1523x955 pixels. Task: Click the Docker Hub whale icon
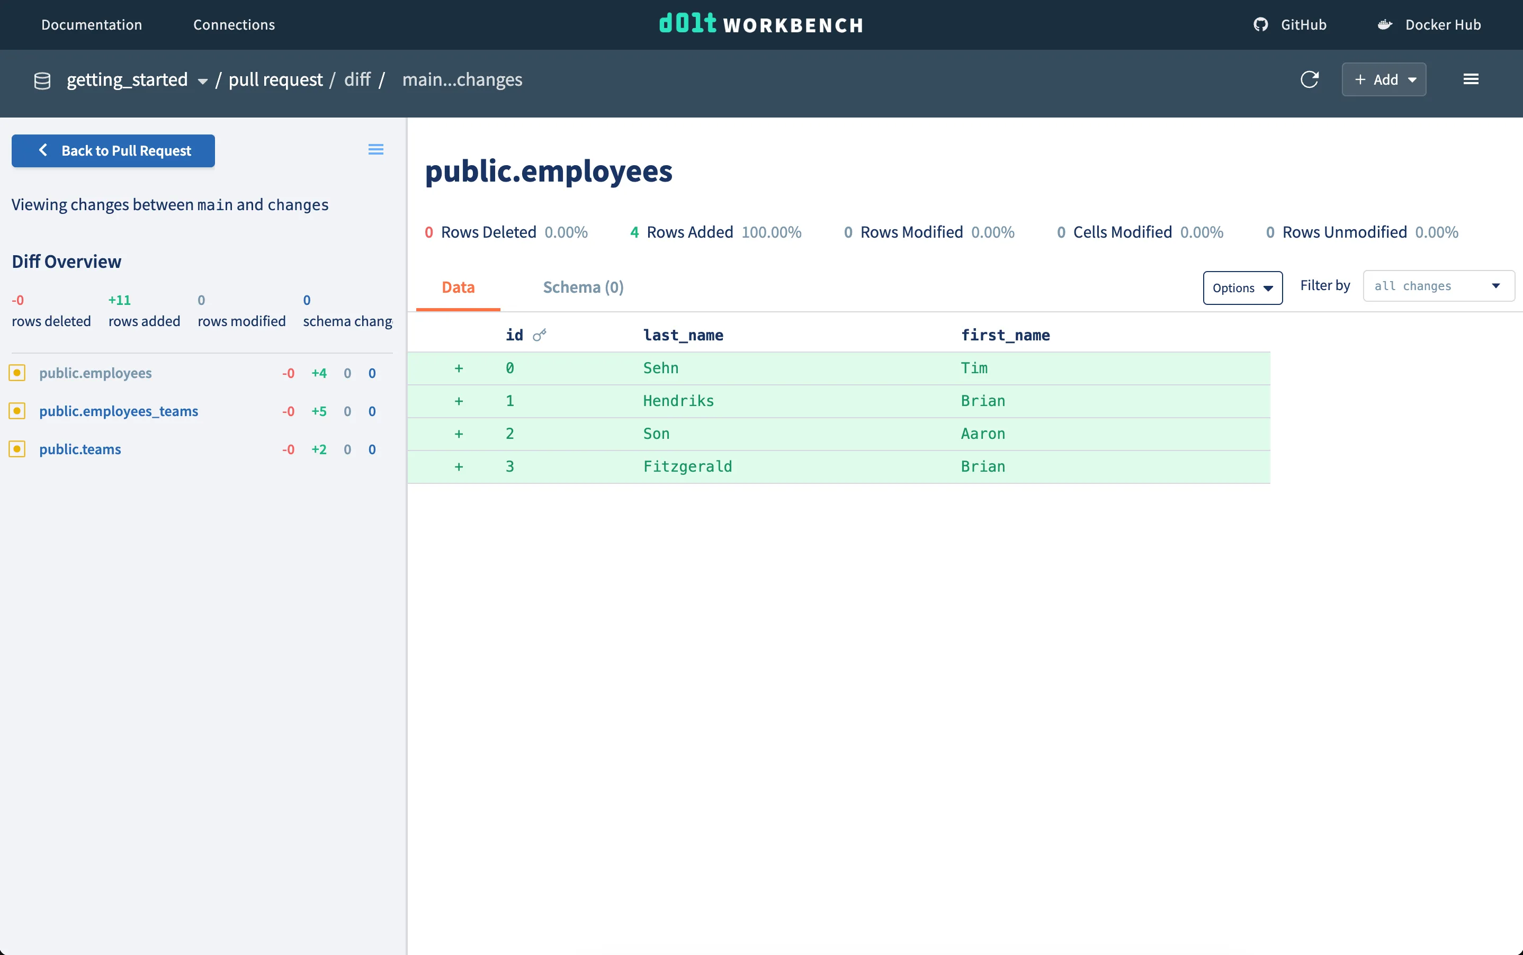point(1385,25)
